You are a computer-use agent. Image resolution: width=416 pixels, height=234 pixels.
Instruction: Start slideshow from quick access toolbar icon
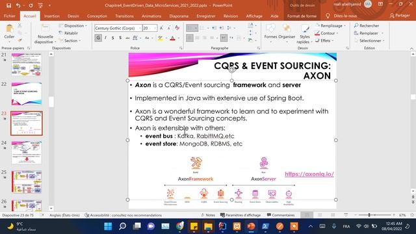(x=40, y=5)
